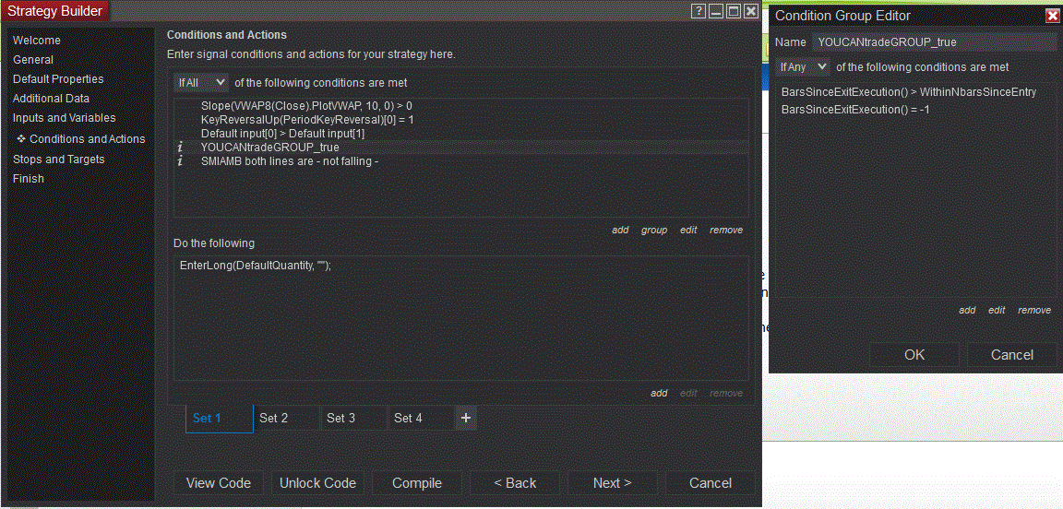Open Inputs and Variables section
Screen dimensions: 1063x509
tap(65, 118)
